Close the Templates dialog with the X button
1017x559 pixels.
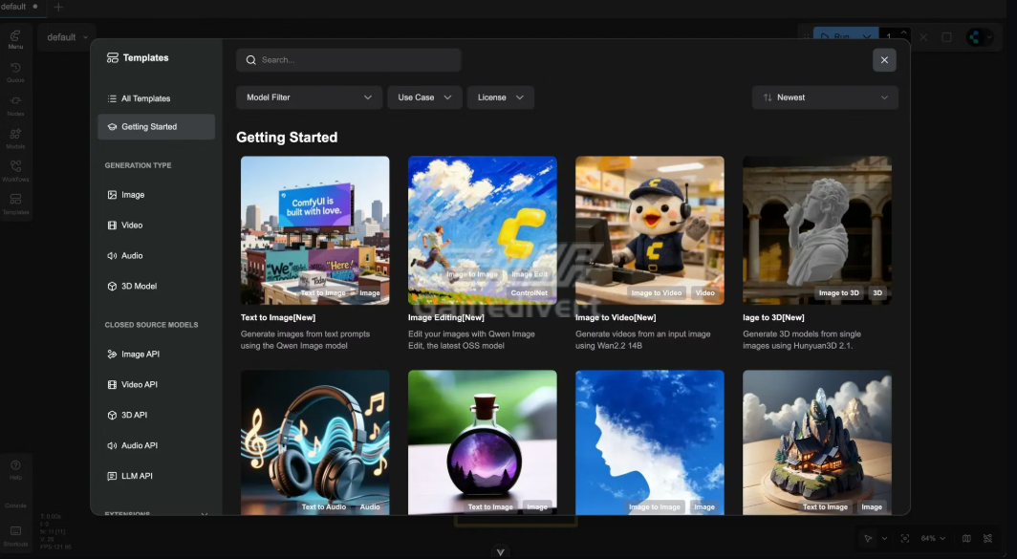[x=884, y=60]
